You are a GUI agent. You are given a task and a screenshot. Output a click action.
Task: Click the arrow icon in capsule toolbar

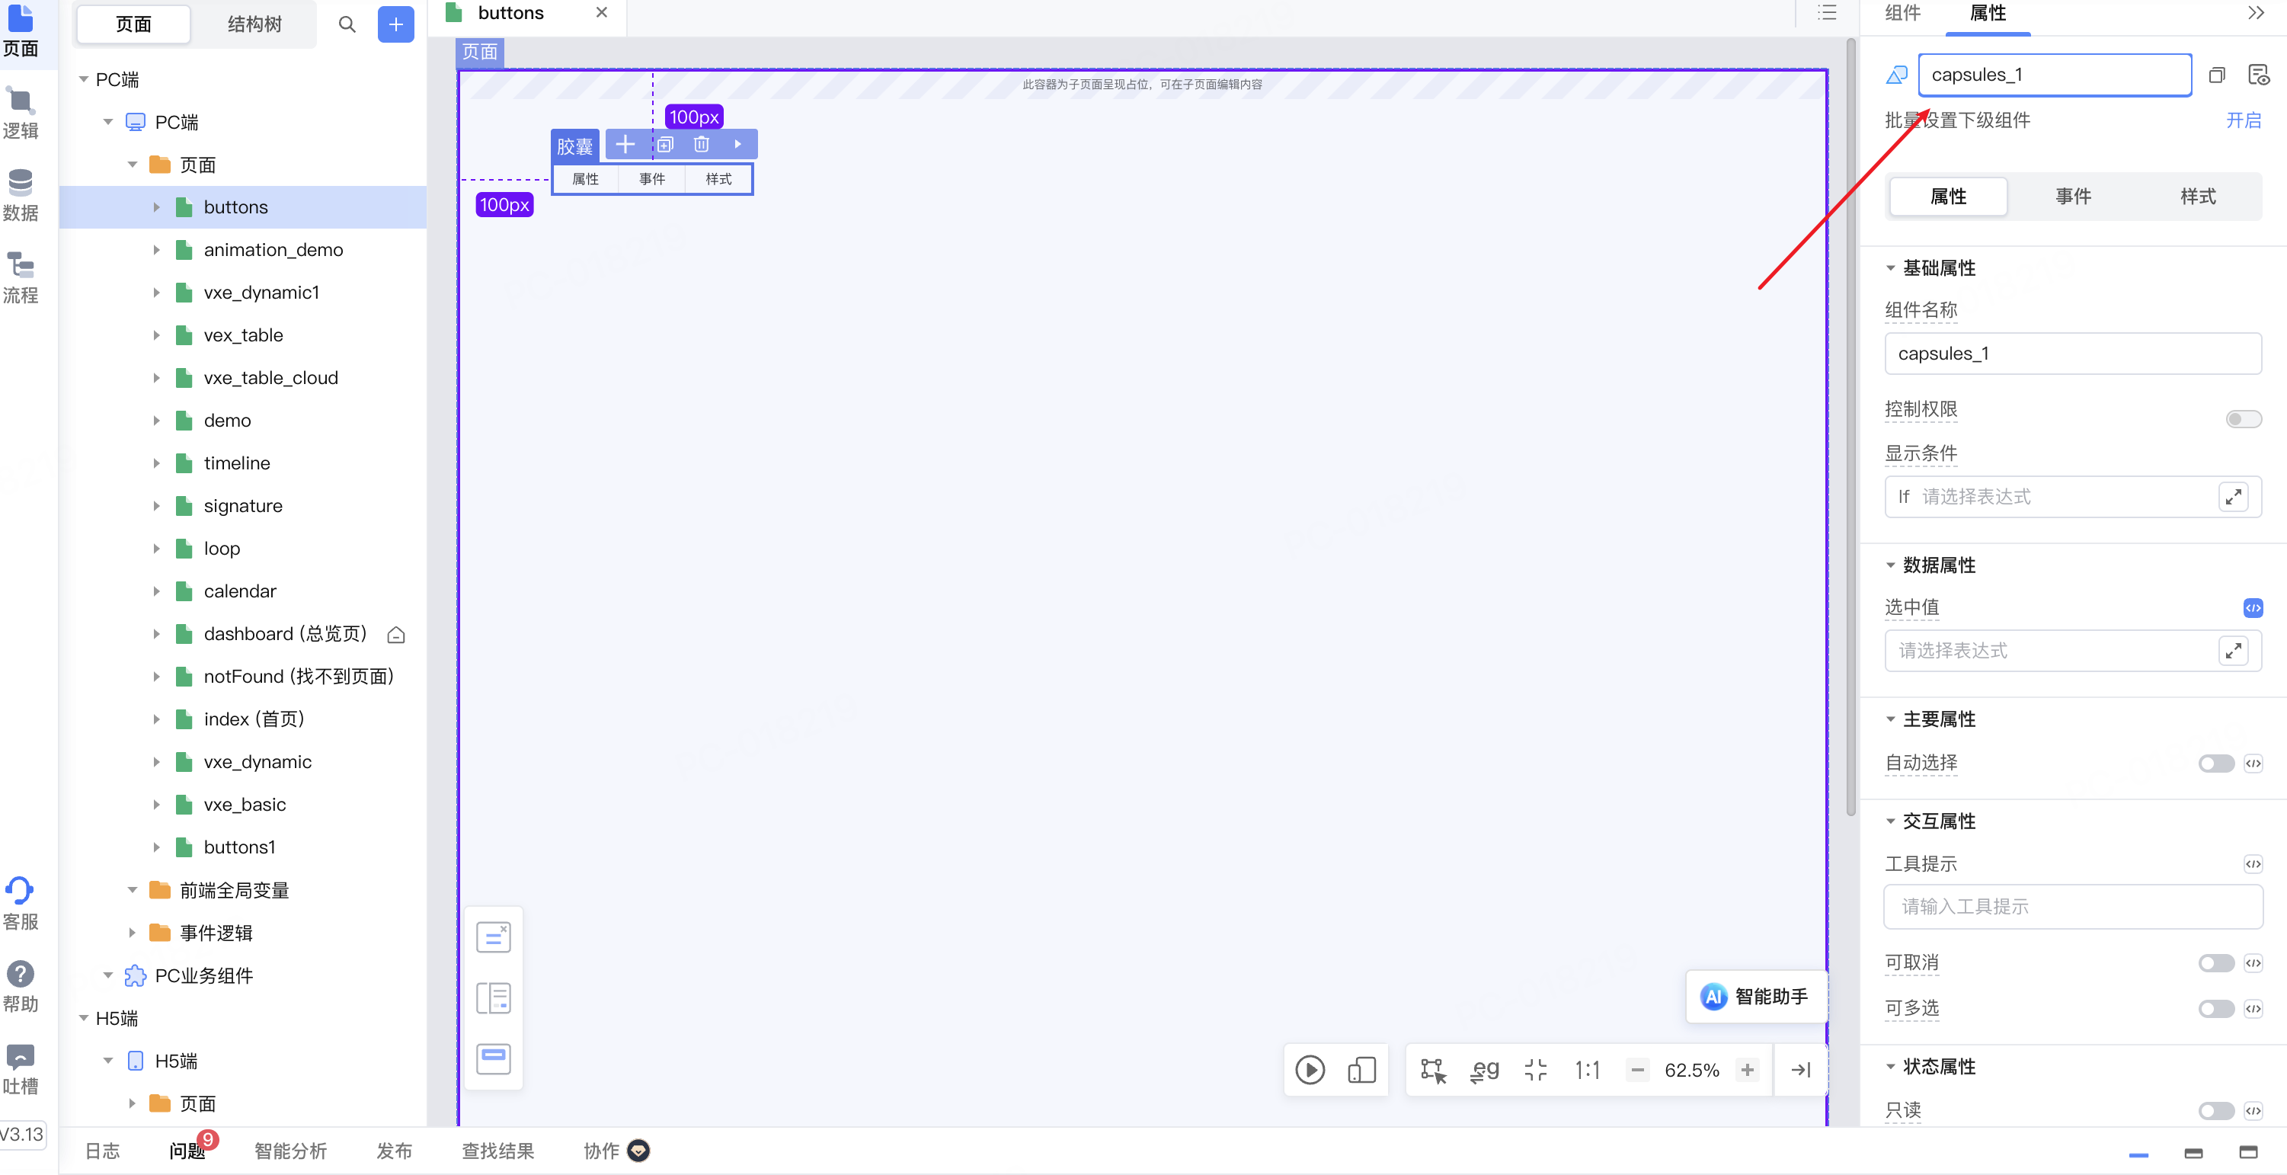tap(737, 144)
